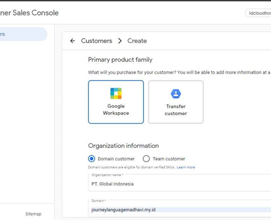Click the Team customer label text
Viewport: 271px width, 220px height.
[169, 159]
